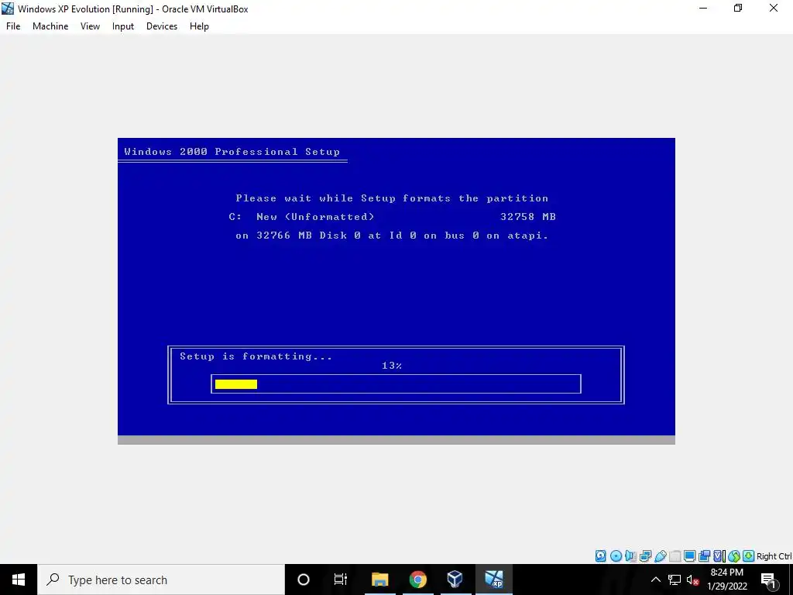Click the shared folders indicator icon
The width and height of the screenshot is (793, 595).
tap(675, 556)
